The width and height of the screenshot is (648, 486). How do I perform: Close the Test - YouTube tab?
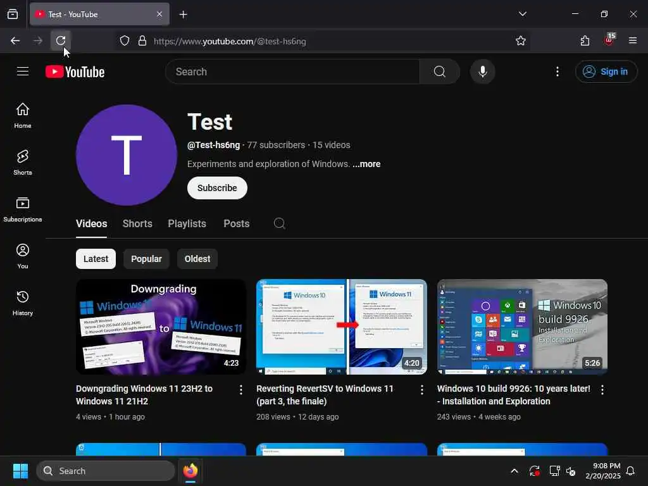[x=159, y=14]
